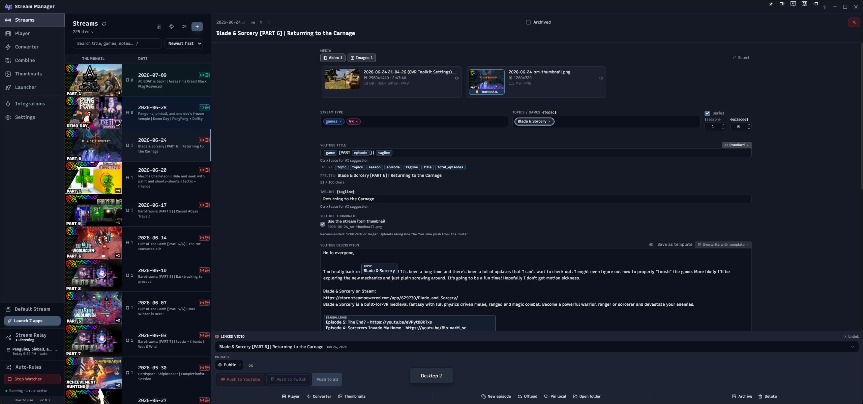
Task: Go to Launcher in the left sidebar
Action: (x=32, y=87)
